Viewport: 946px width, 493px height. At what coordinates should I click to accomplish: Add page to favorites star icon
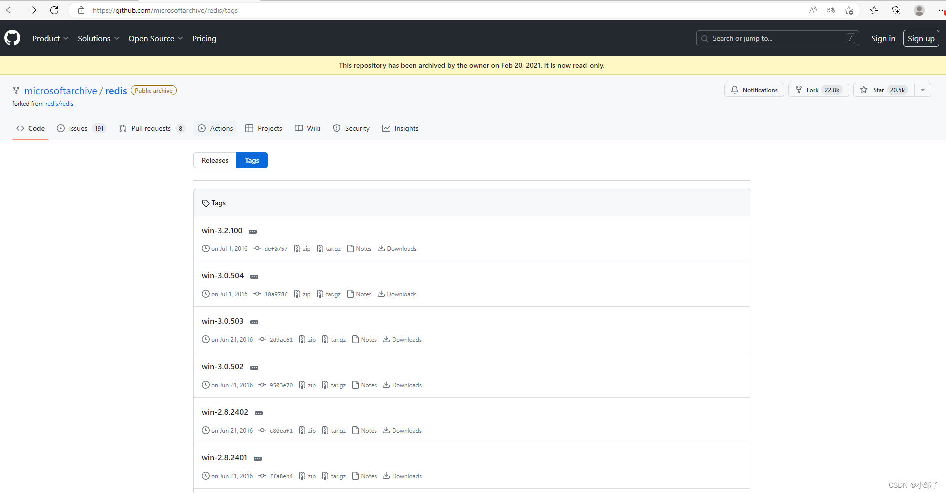[849, 10]
